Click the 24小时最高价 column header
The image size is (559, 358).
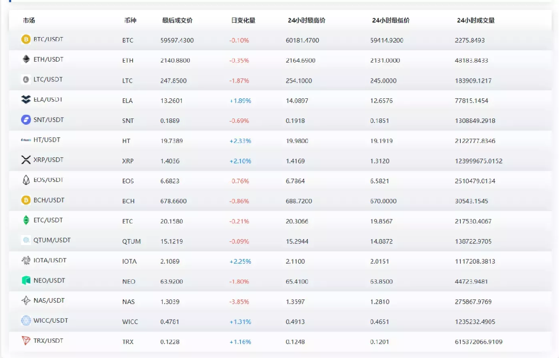click(x=307, y=21)
